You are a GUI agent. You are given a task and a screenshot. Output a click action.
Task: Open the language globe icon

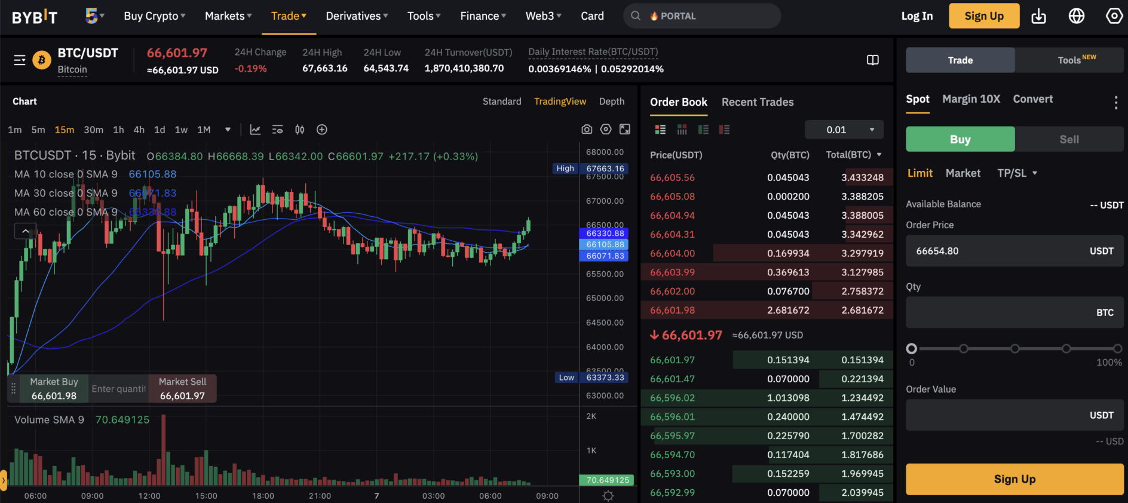tap(1077, 16)
